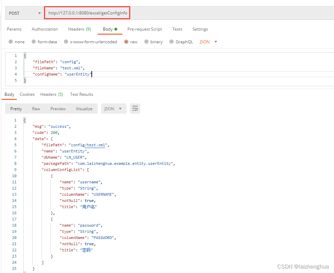Open the response Cookies tab
Image resolution: width=334 pixels, height=273 pixels.
pyautogui.click(x=27, y=94)
